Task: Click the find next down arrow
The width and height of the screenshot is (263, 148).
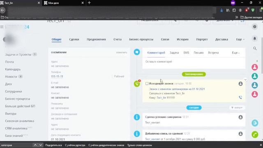Action: [x=41, y=145]
